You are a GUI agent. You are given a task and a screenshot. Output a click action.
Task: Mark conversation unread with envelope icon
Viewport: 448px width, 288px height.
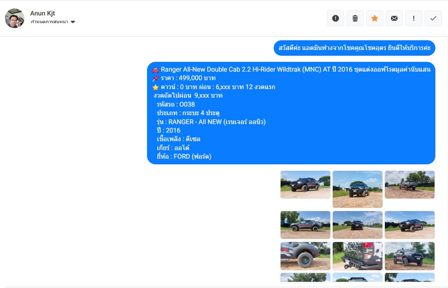coord(394,18)
